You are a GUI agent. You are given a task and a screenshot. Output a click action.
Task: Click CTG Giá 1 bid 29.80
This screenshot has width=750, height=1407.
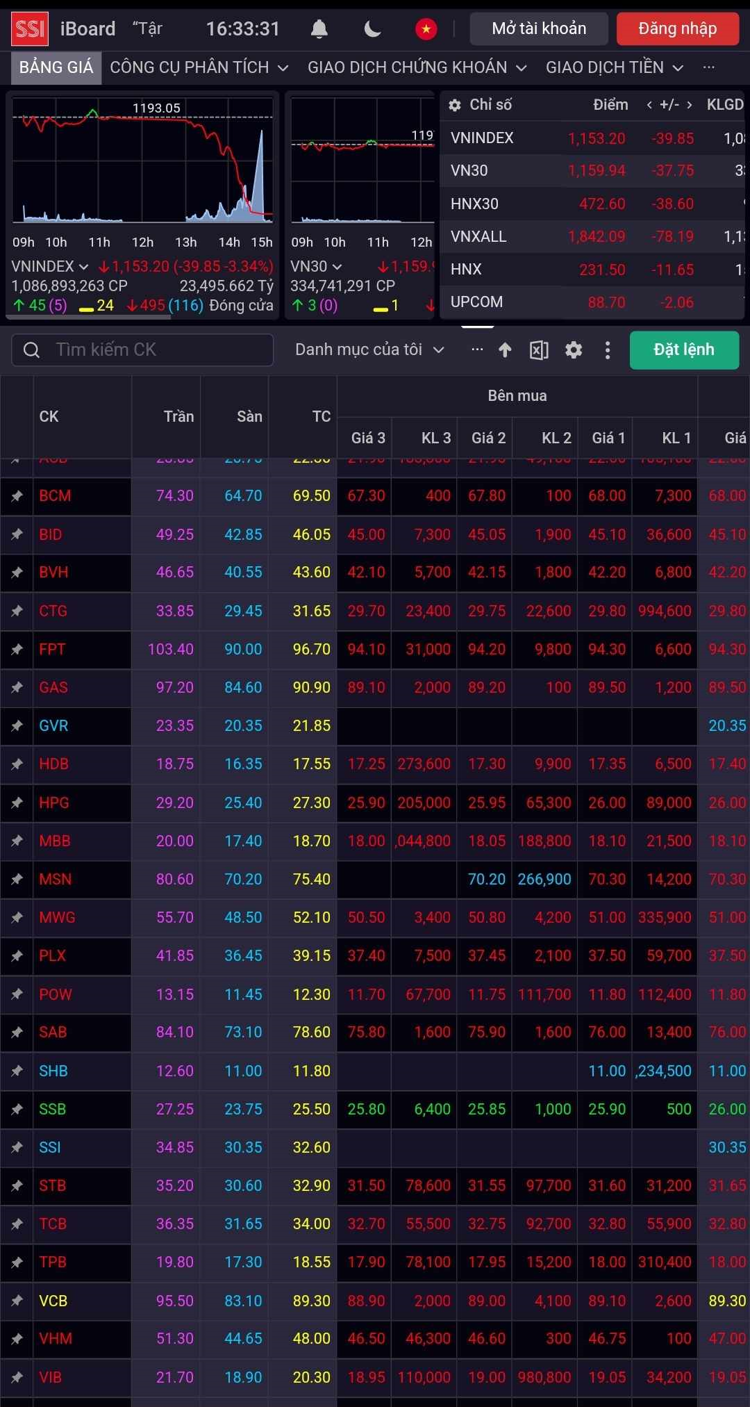[x=607, y=611]
